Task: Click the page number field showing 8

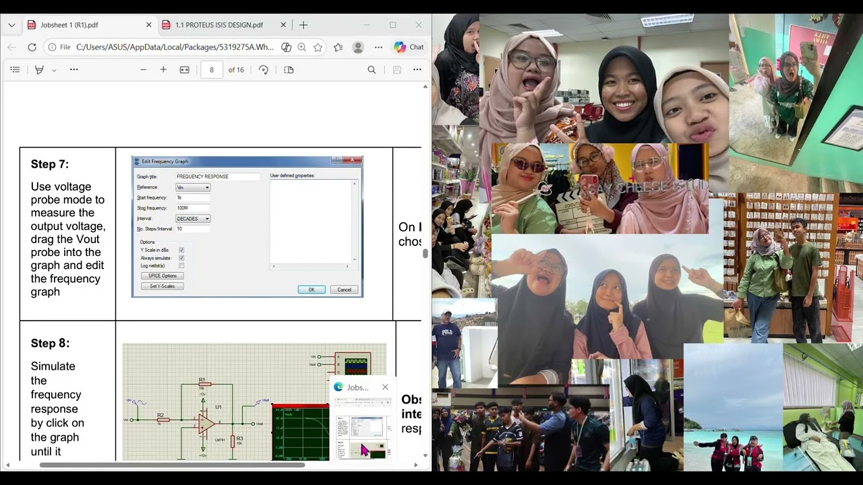Action: click(x=211, y=69)
